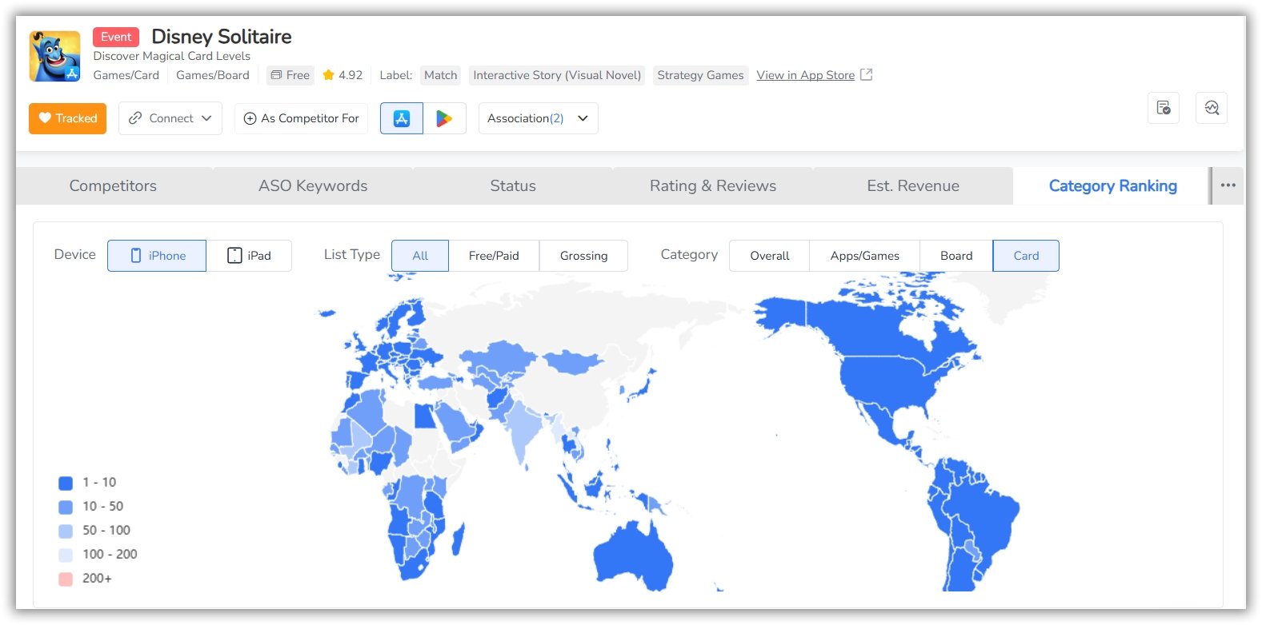1262x625 pixels.
Task: Click the 200+ legend swatch
Action: (66, 579)
